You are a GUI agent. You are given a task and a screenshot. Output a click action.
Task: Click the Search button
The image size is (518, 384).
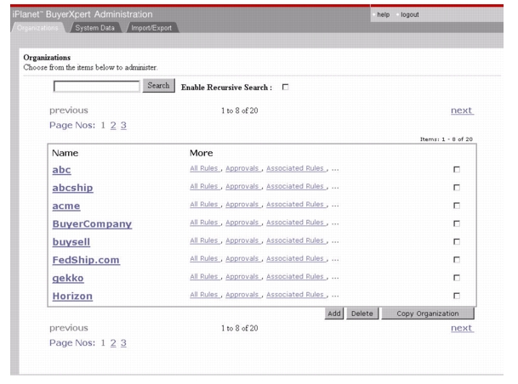pyautogui.click(x=158, y=86)
